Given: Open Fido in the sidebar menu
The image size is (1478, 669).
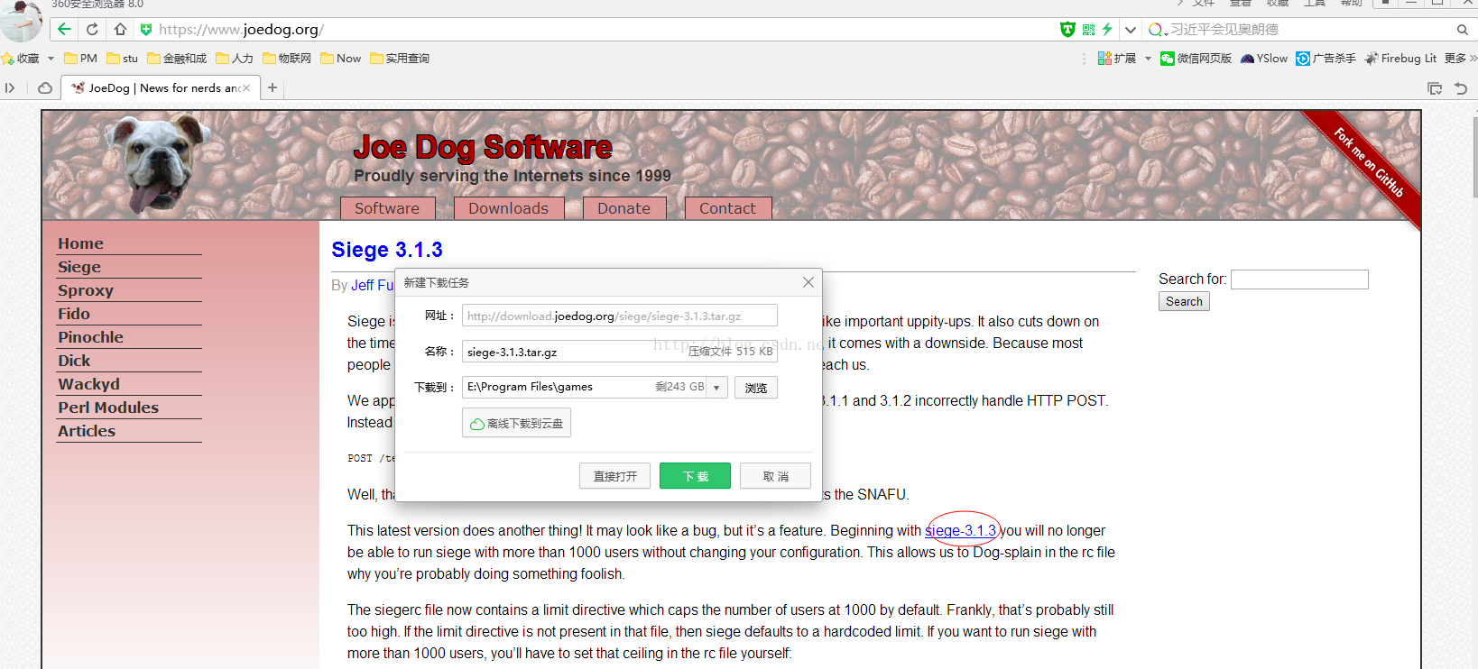Looking at the screenshot, I should click(x=74, y=314).
